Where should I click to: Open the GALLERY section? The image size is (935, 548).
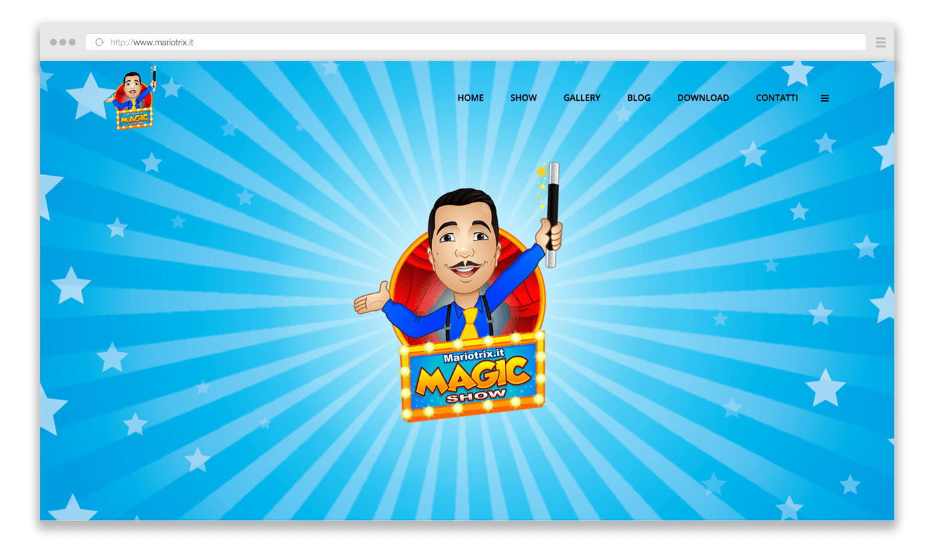[582, 98]
